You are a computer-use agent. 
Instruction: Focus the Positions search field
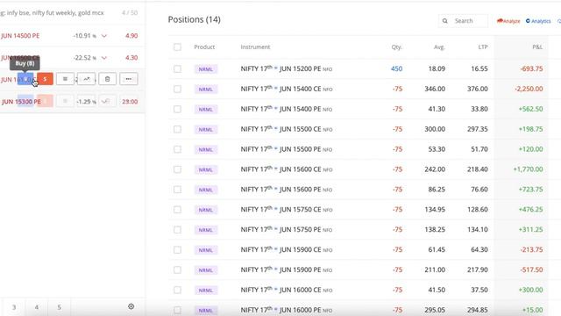(464, 21)
